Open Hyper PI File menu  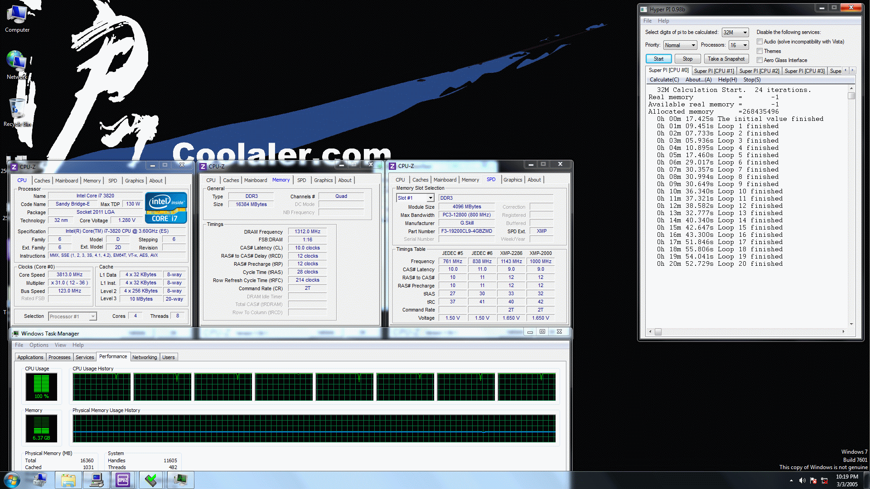pyautogui.click(x=648, y=21)
